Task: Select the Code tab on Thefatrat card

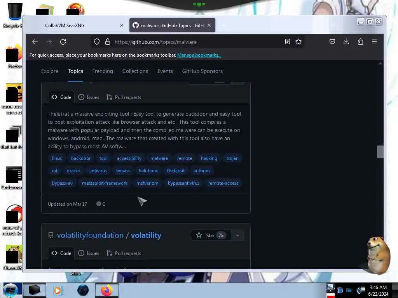Action: tap(61, 97)
